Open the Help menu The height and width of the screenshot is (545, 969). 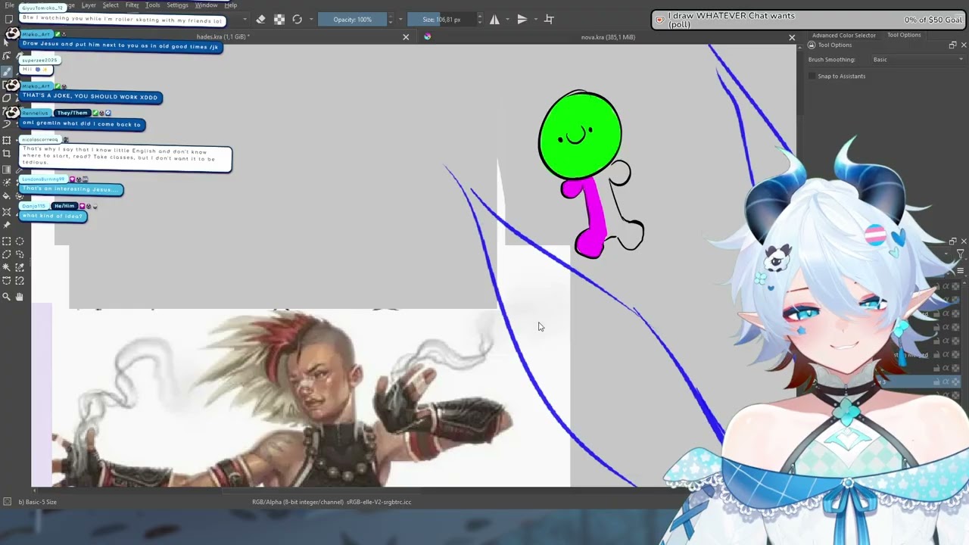(230, 5)
